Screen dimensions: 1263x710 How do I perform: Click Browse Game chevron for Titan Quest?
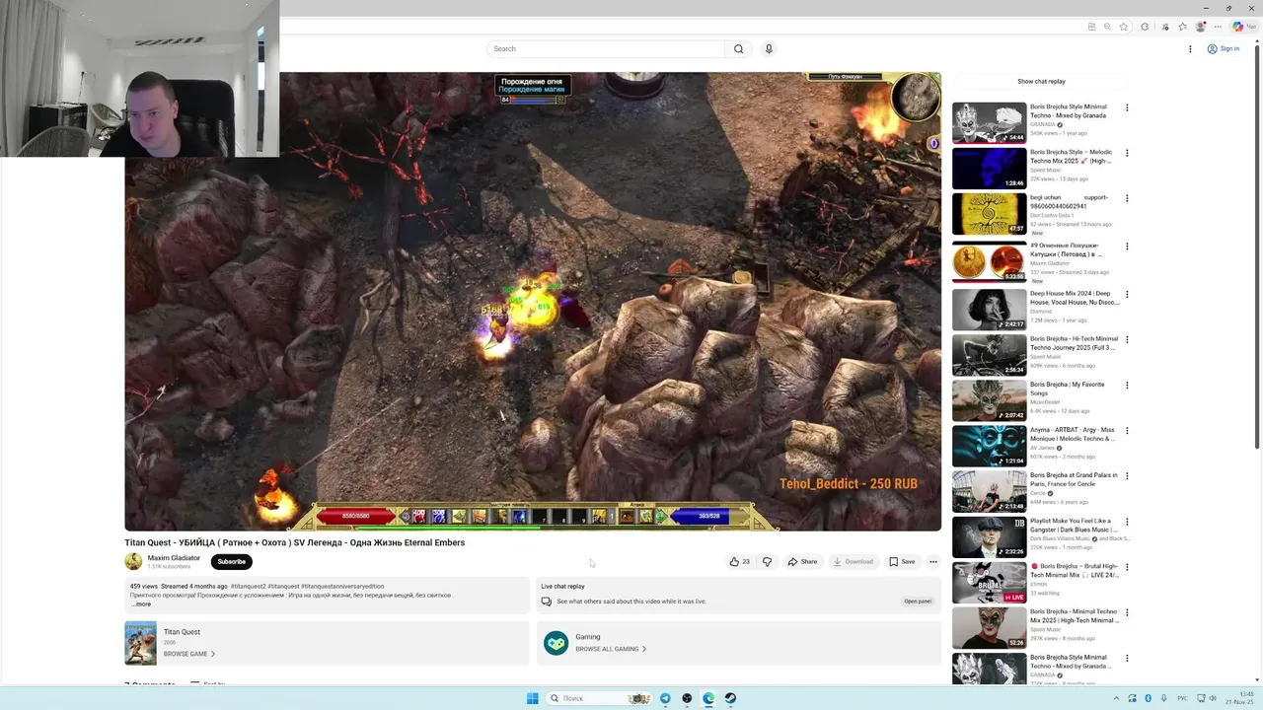[x=213, y=654]
